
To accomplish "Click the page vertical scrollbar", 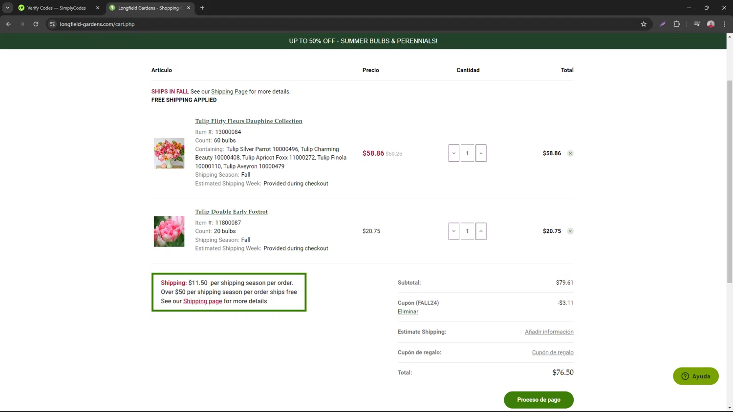I will click(x=730, y=182).
